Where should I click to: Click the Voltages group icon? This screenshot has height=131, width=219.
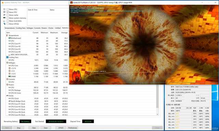pyautogui.click(x=7, y=63)
